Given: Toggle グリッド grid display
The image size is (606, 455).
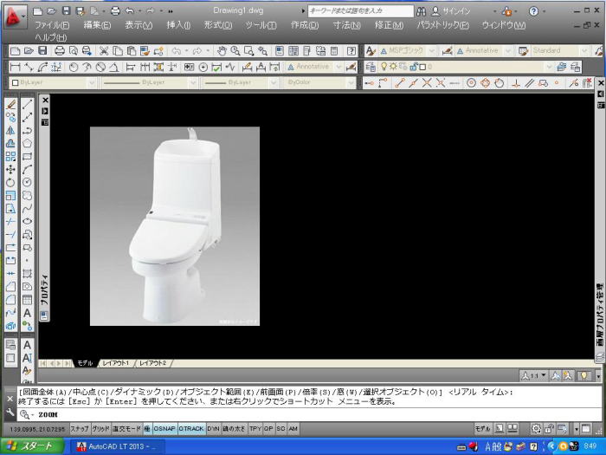Looking at the screenshot, I should point(101,429).
